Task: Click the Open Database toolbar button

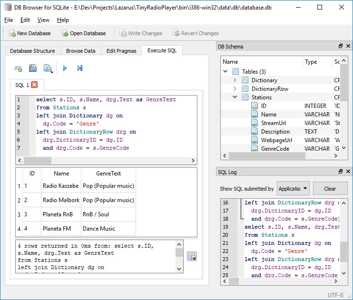Action: (x=84, y=33)
